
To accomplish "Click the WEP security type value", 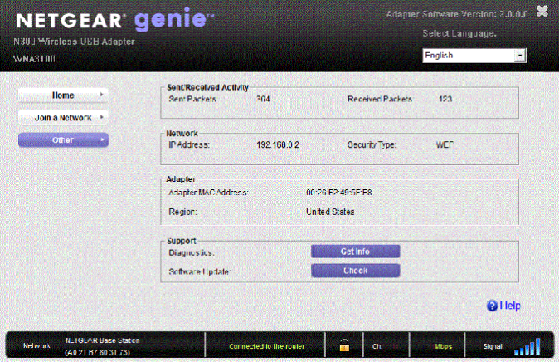I will pos(445,145).
